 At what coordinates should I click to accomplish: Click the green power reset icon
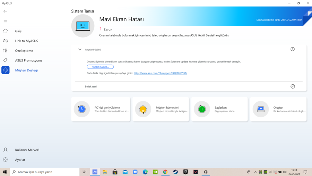coord(202,109)
